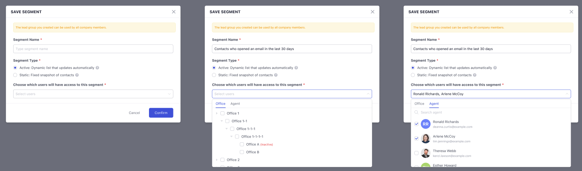Close the dialog containing the Confirm button

(174, 12)
